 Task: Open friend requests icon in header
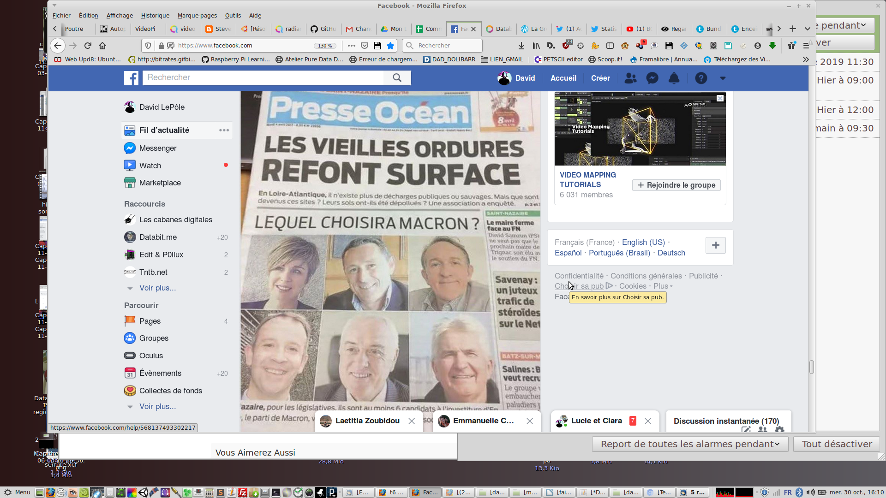pos(630,78)
